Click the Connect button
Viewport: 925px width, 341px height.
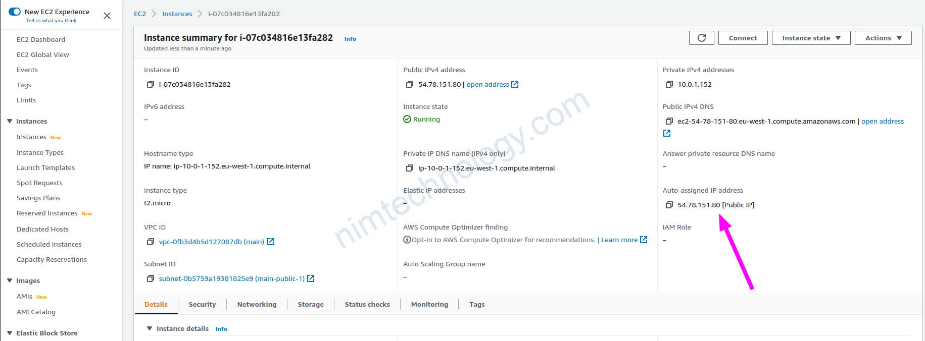(x=743, y=38)
